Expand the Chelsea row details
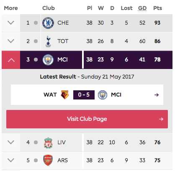175x171 pixels. pos(11,23)
